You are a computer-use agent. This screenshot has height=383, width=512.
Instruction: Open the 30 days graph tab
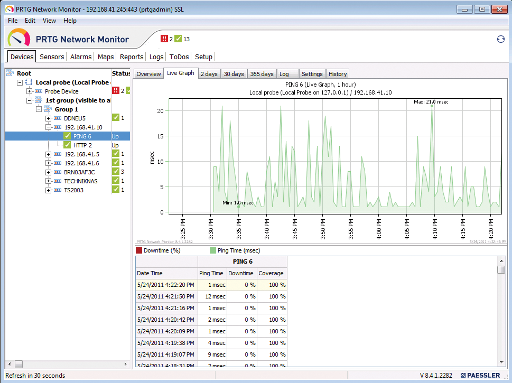234,73
